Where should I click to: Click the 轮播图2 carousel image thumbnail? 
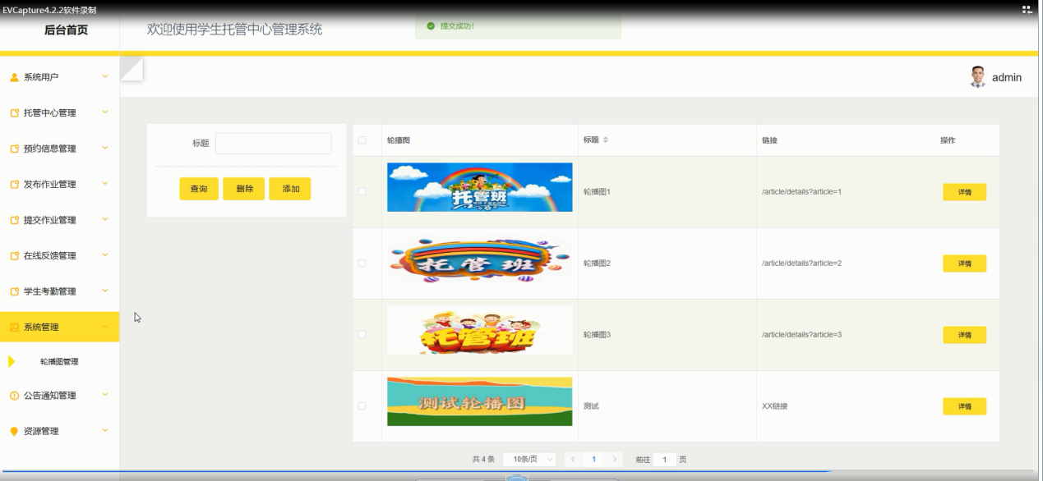click(479, 261)
